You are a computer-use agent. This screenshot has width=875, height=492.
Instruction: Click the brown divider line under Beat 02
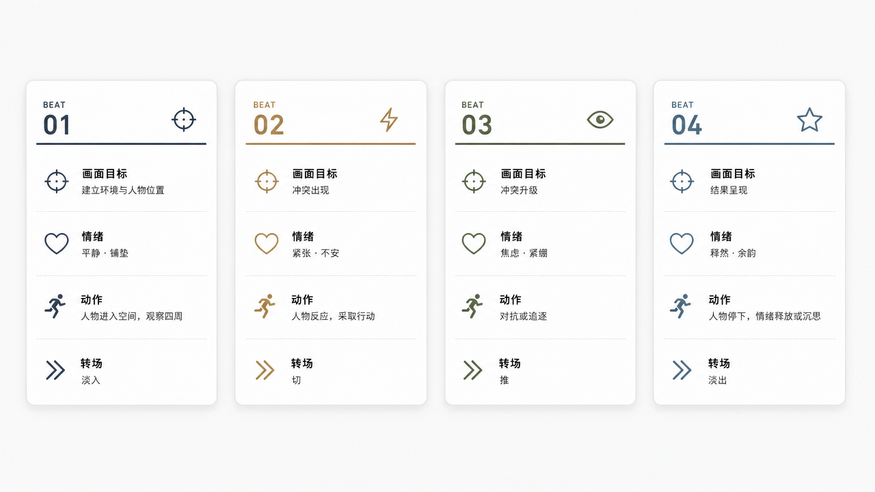[331, 143]
